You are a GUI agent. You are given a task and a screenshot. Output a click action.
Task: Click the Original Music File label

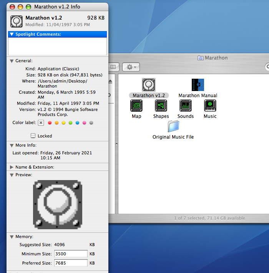(173, 137)
